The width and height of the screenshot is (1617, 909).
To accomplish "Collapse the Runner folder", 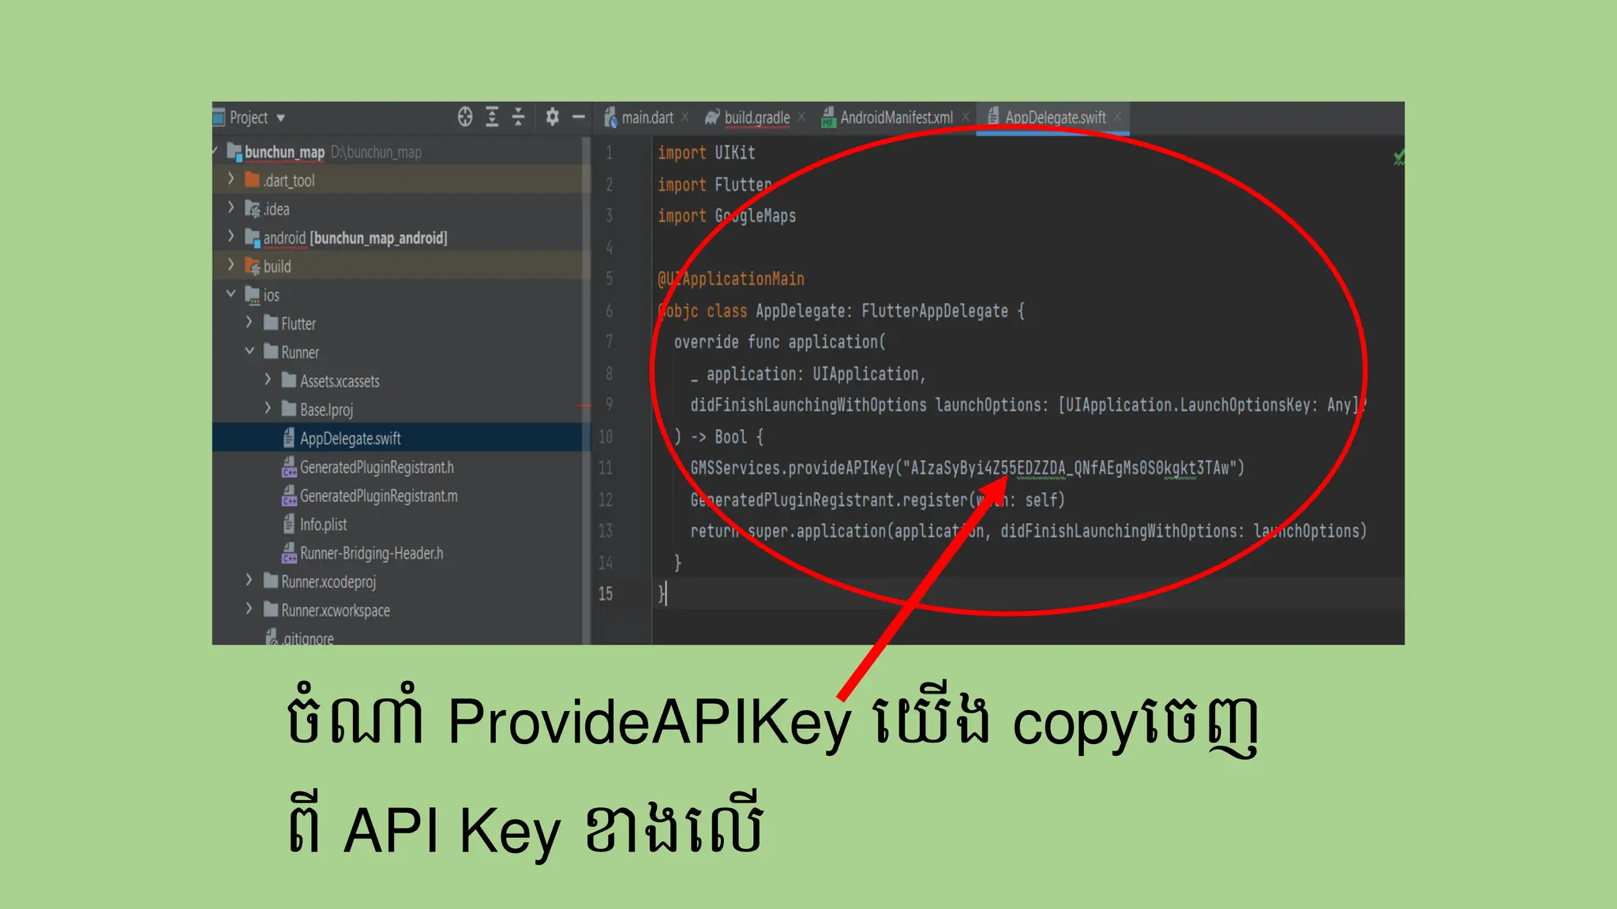I will [x=249, y=350].
